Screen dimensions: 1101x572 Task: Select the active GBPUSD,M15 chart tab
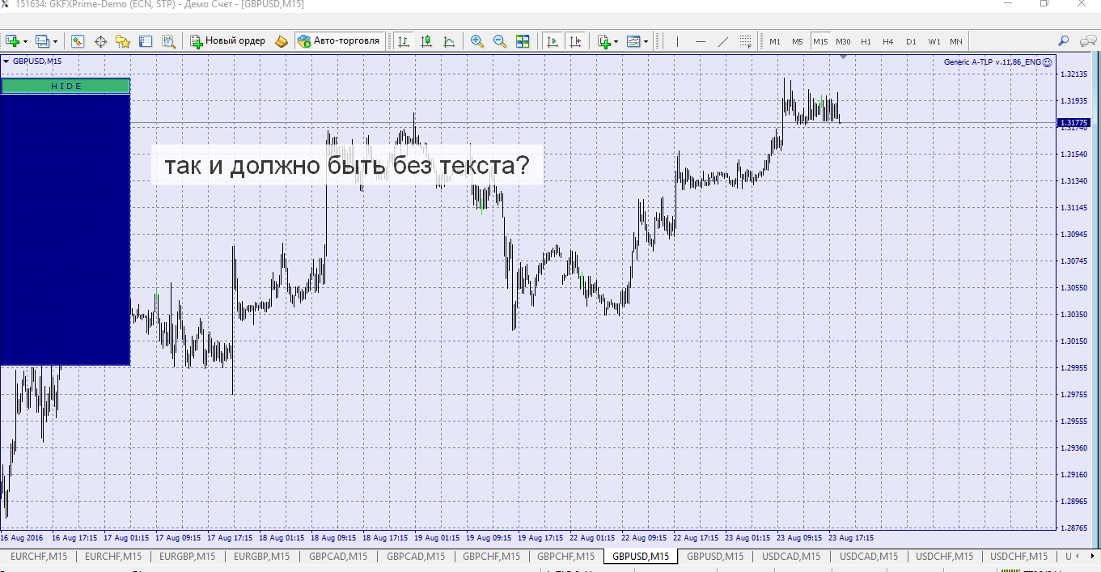pos(641,556)
